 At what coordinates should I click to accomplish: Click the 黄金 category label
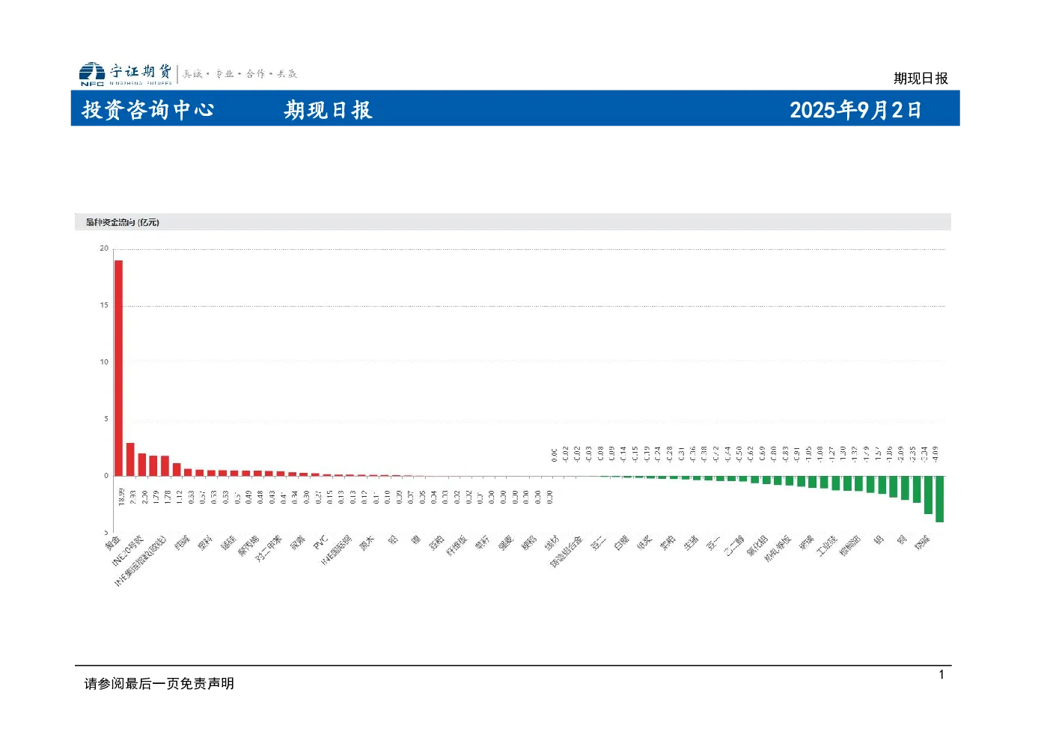(x=112, y=543)
